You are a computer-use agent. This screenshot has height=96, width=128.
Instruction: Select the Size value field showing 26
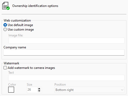click(x=32, y=90)
